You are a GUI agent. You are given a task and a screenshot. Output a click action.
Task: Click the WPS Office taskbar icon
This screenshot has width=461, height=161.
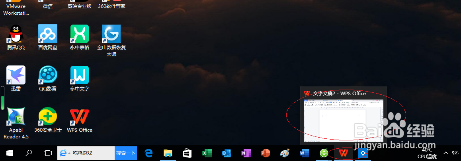(343, 153)
